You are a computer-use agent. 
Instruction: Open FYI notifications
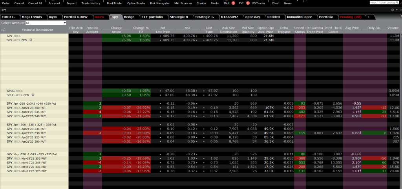click(241, 3)
